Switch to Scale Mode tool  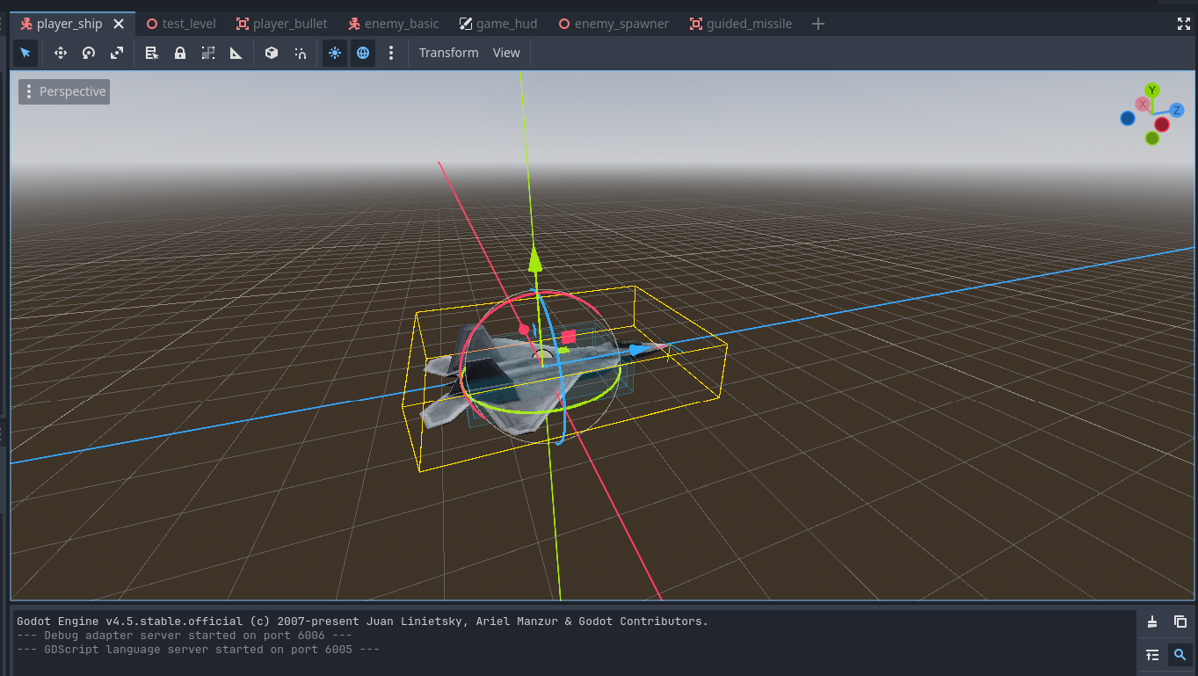coord(117,53)
